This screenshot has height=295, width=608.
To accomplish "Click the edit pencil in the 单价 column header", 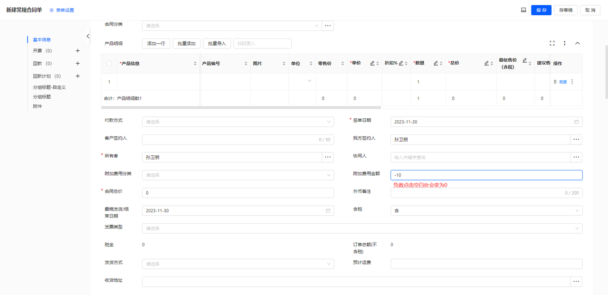I will click(372, 63).
